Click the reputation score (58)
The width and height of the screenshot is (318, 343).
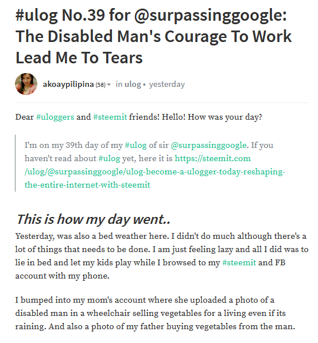[100, 85]
